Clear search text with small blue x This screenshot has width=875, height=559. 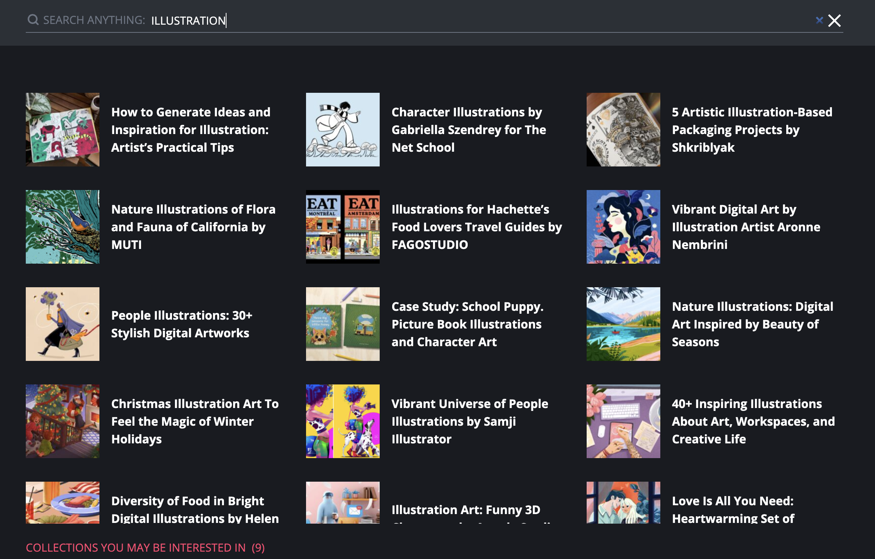(819, 20)
